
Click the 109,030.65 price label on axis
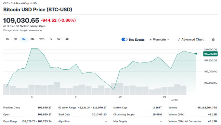pyautogui.click(x=210, y=54)
